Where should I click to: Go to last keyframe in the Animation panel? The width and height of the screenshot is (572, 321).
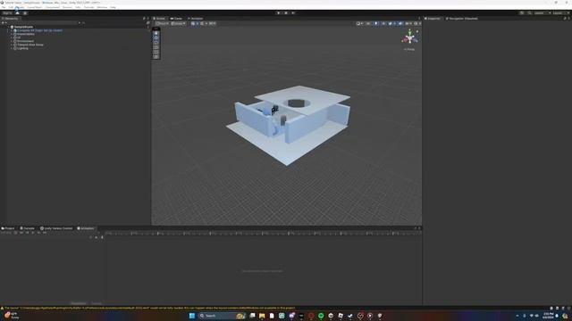(x=45, y=233)
